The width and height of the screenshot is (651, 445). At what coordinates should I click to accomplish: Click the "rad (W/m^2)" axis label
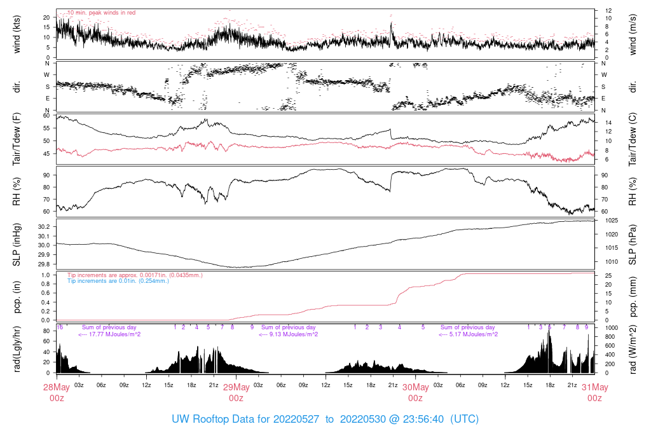point(633,350)
